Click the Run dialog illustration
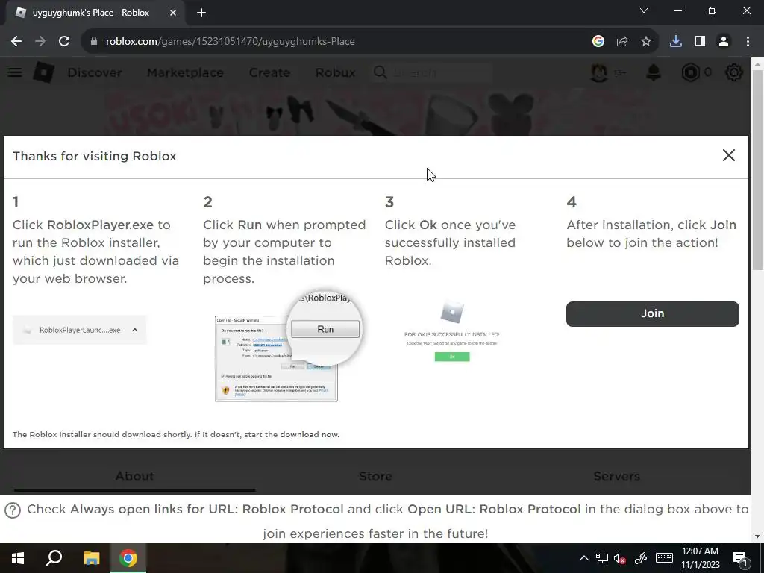The width and height of the screenshot is (764, 573). (287, 348)
